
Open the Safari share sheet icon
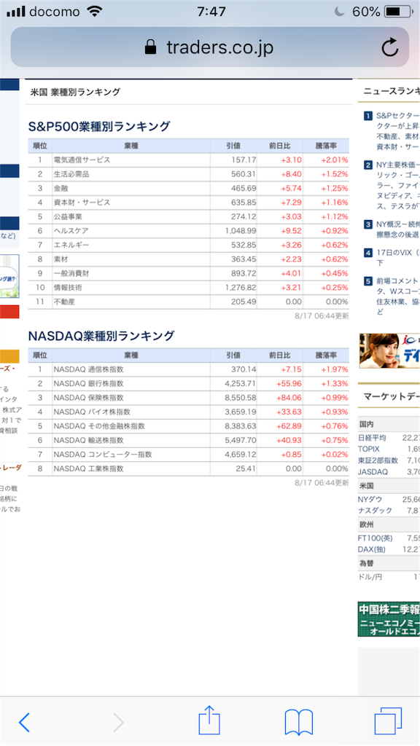[209, 721]
